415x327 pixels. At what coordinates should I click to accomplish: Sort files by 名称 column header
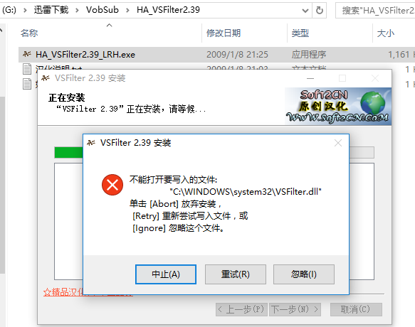coord(29,33)
